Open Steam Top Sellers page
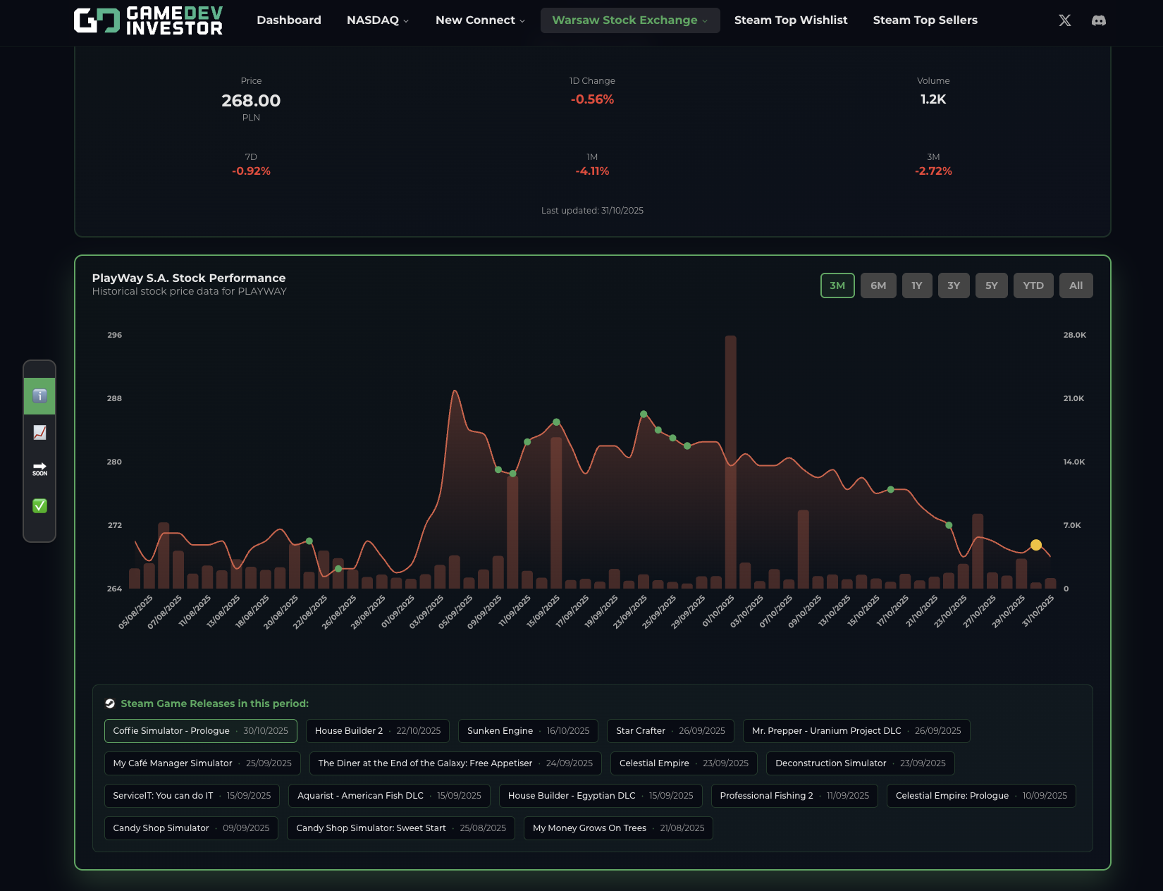The width and height of the screenshot is (1163, 891). tap(925, 20)
